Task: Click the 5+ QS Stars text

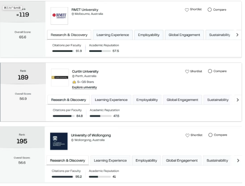Action: point(86,82)
